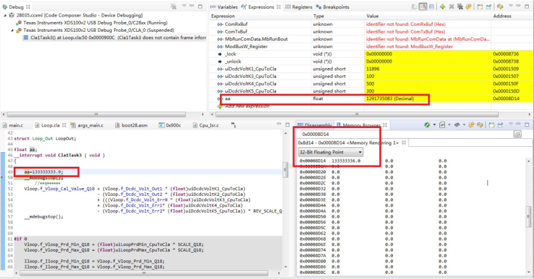Click Go button beside memory address field
Viewport: 534px width, 279px height.
coord(517,134)
